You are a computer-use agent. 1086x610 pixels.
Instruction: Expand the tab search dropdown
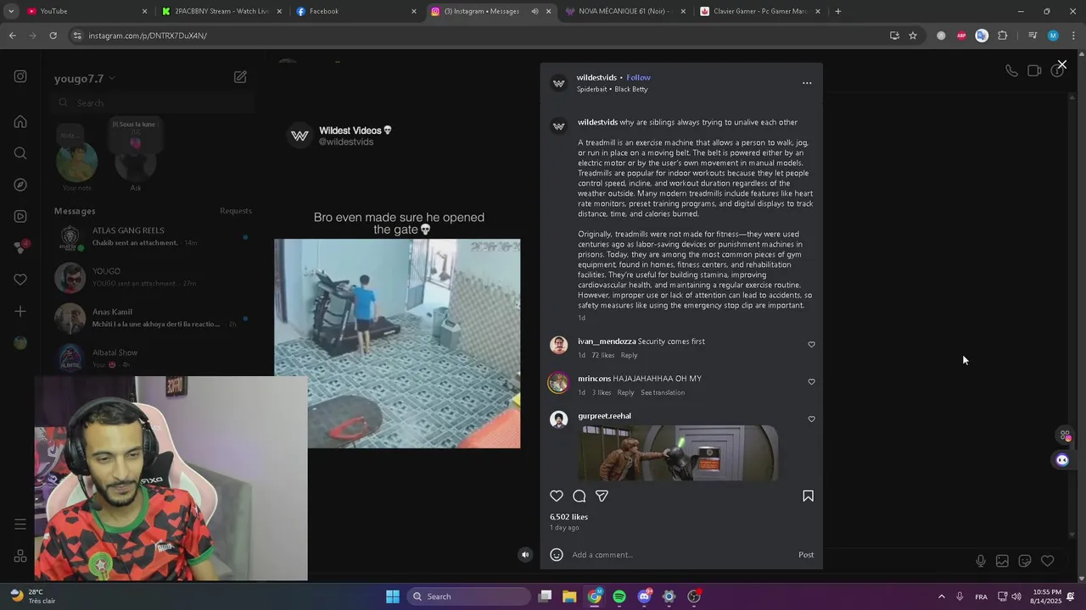(10, 11)
